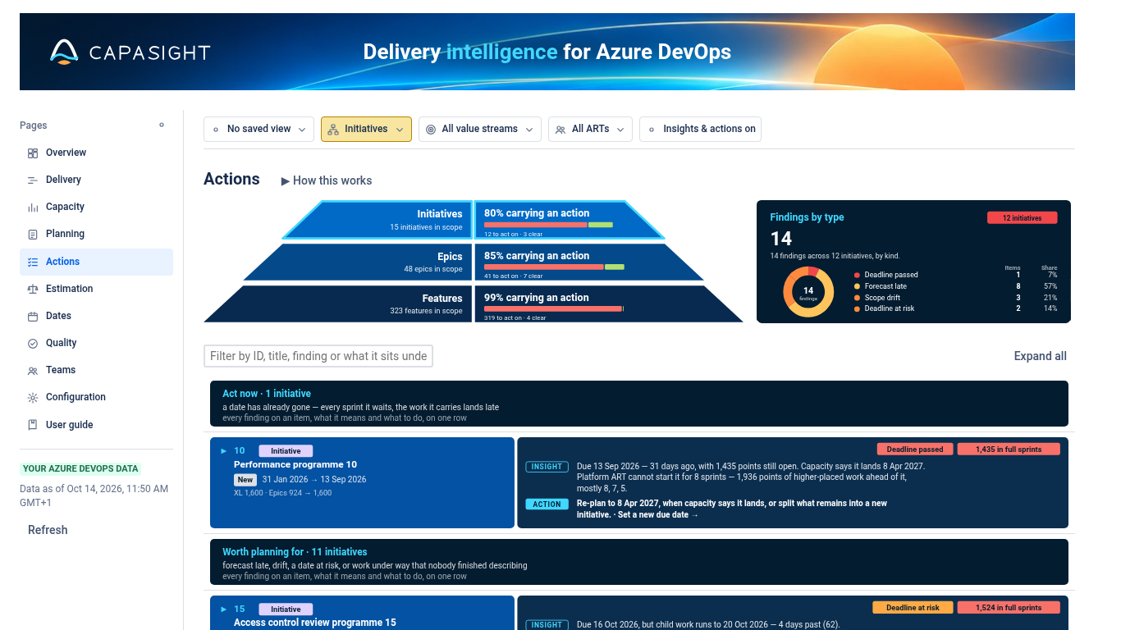Click the Delivery icon in the sidebar
This screenshot has height=630, width=1121.
tap(33, 180)
